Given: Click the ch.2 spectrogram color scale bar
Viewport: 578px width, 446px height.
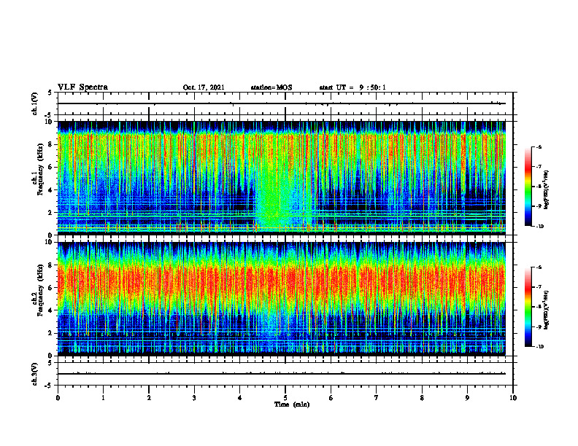Looking at the screenshot, I should 528,307.
